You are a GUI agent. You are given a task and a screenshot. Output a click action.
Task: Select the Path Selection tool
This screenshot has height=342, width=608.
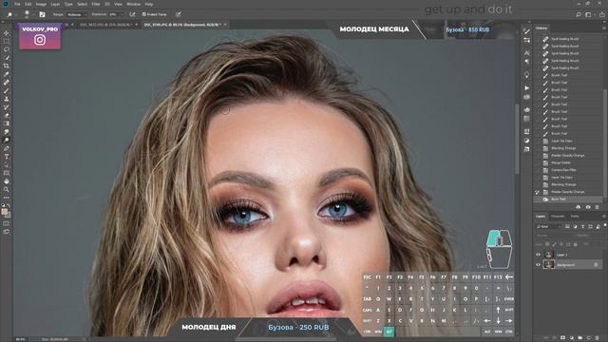coord(7,164)
